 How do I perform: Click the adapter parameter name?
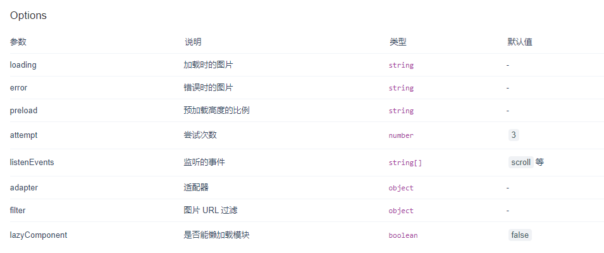[24, 188]
